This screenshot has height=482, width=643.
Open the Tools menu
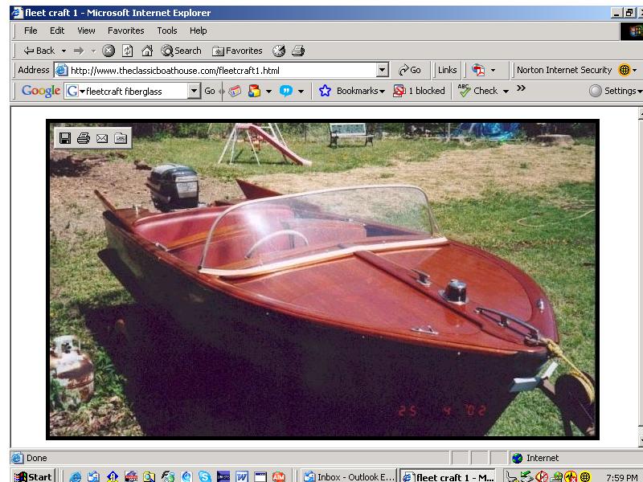[167, 31]
